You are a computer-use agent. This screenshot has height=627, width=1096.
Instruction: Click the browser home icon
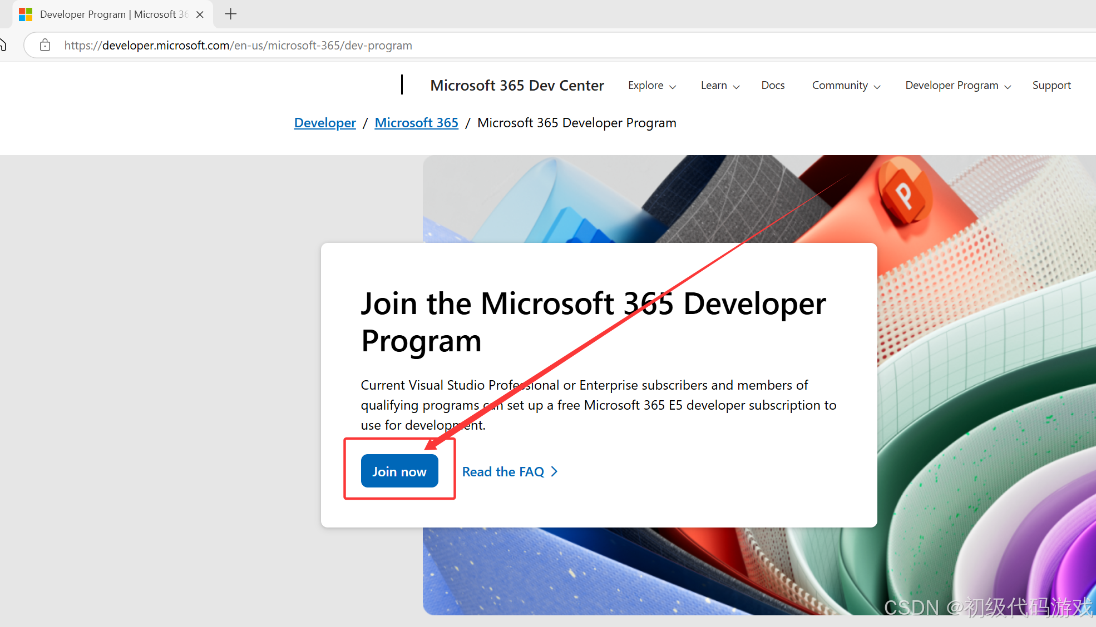[x=3, y=45]
